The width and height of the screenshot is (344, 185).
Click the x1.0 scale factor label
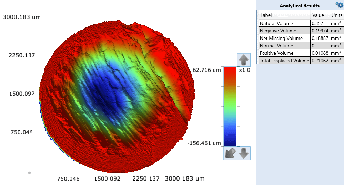coord(244,70)
